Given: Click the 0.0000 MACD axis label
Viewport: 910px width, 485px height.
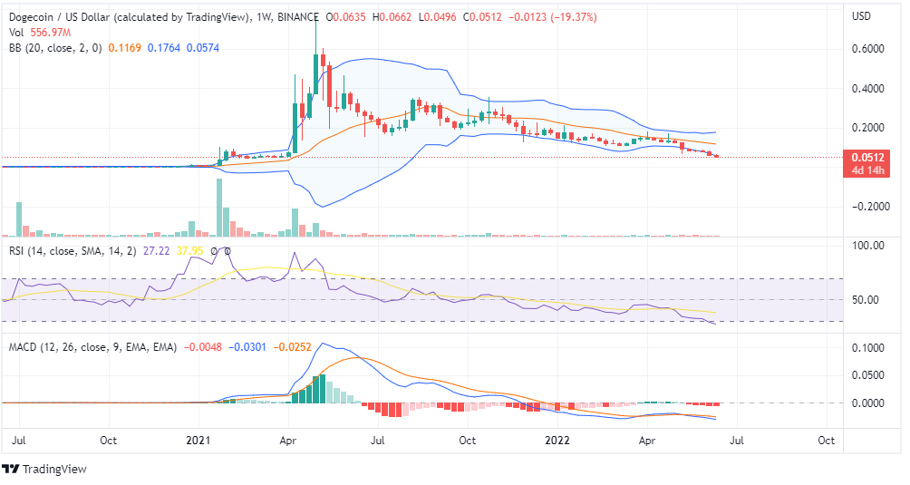Looking at the screenshot, I should click(x=867, y=403).
